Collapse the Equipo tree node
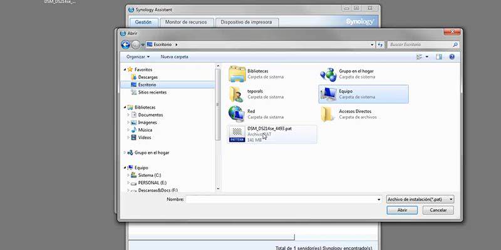 tap(125, 167)
